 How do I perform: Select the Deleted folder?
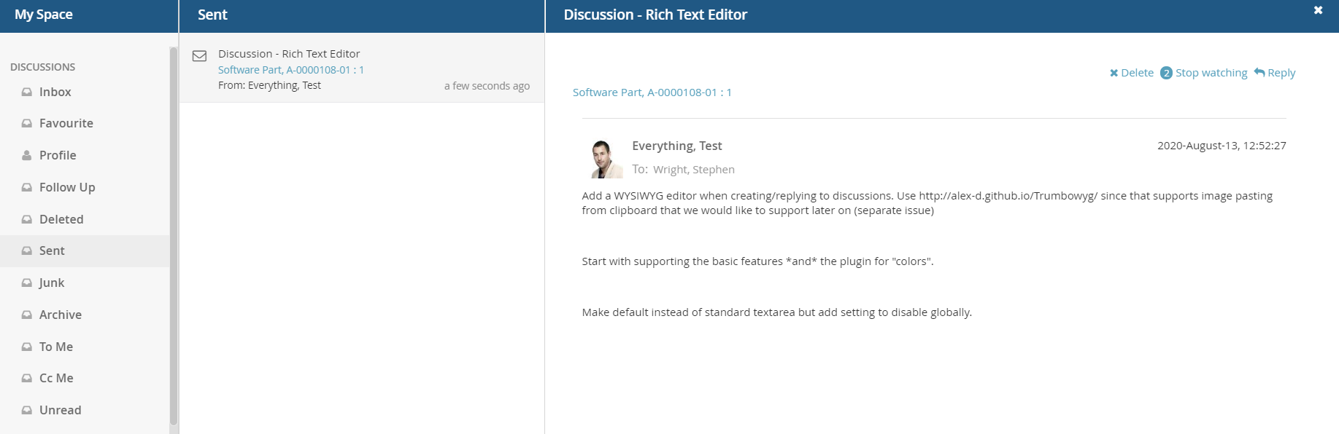pyautogui.click(x=61, y=220)
